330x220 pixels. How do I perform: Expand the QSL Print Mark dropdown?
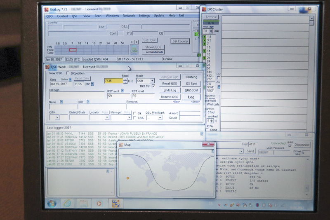pos(160,118)
